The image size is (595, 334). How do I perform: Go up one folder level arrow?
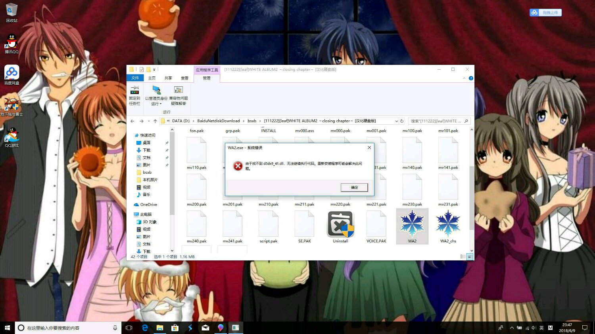pyautogui.click(x=155, y=121)
